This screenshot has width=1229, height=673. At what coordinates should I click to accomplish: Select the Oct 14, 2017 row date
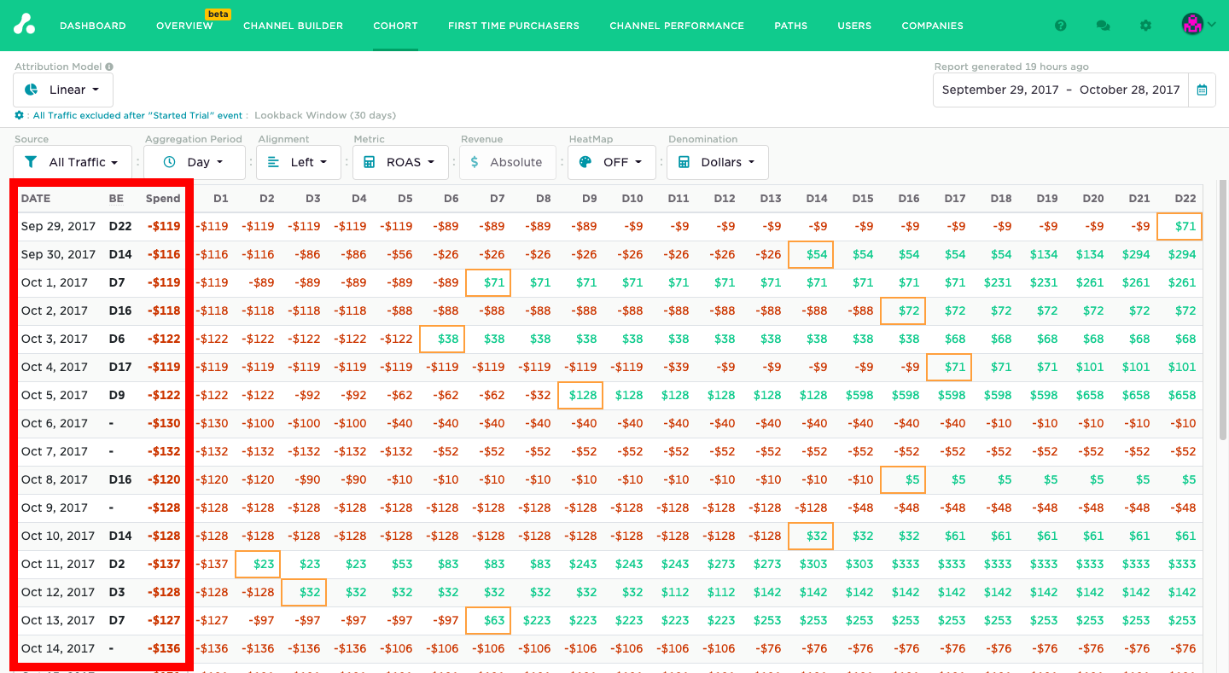coord(58,648)
